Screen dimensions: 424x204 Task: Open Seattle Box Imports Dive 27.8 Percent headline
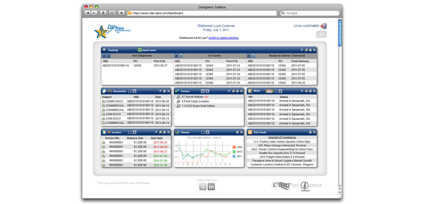pos(282,153)
